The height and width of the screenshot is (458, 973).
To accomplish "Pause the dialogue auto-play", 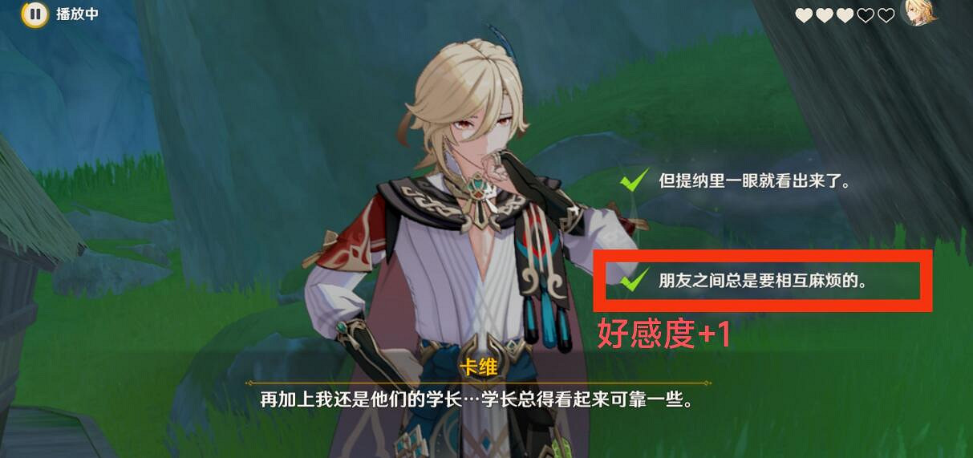I will (34, 14).
